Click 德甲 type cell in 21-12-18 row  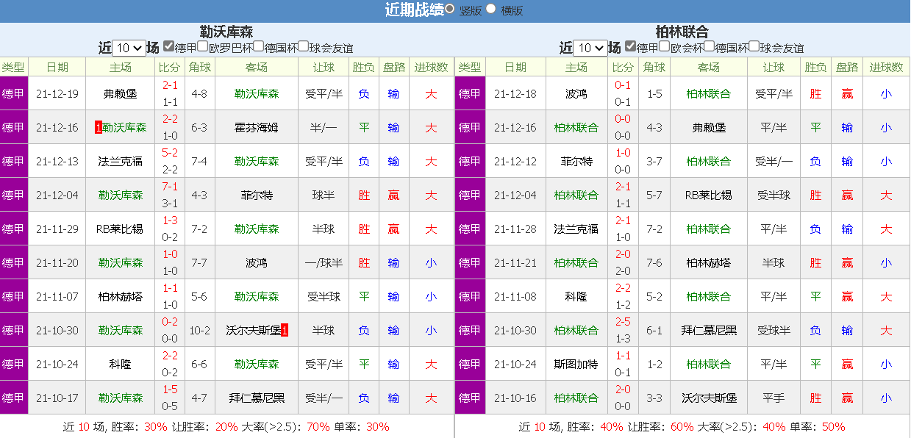pyautogui.click(x=470, y=94)
